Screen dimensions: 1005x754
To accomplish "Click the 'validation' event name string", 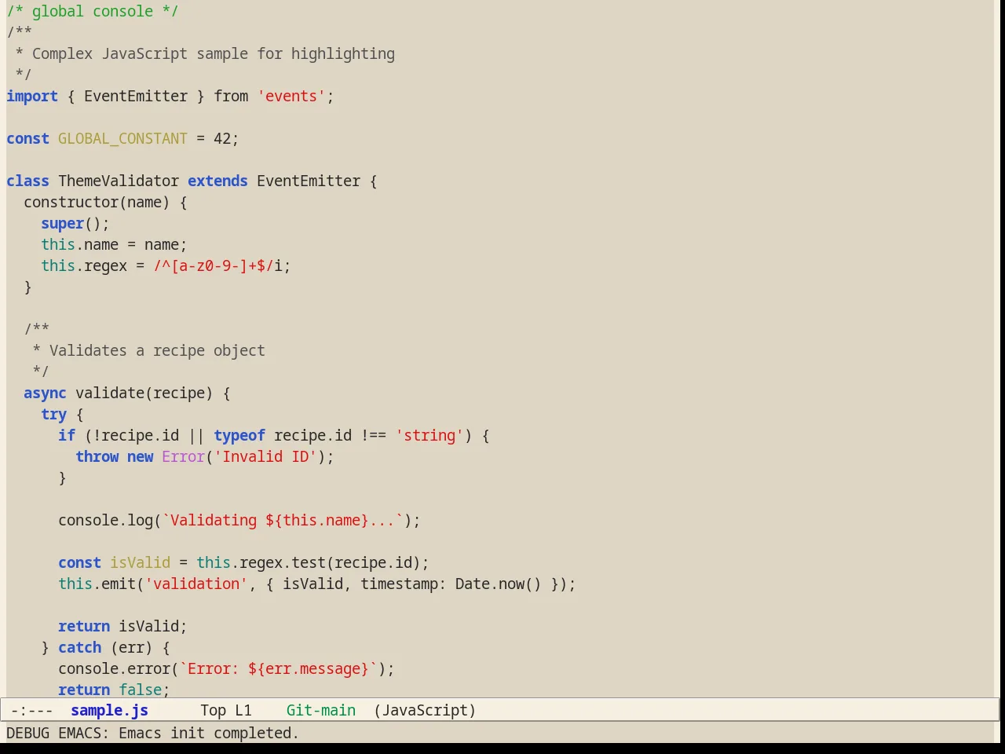I will pos(196,584).
